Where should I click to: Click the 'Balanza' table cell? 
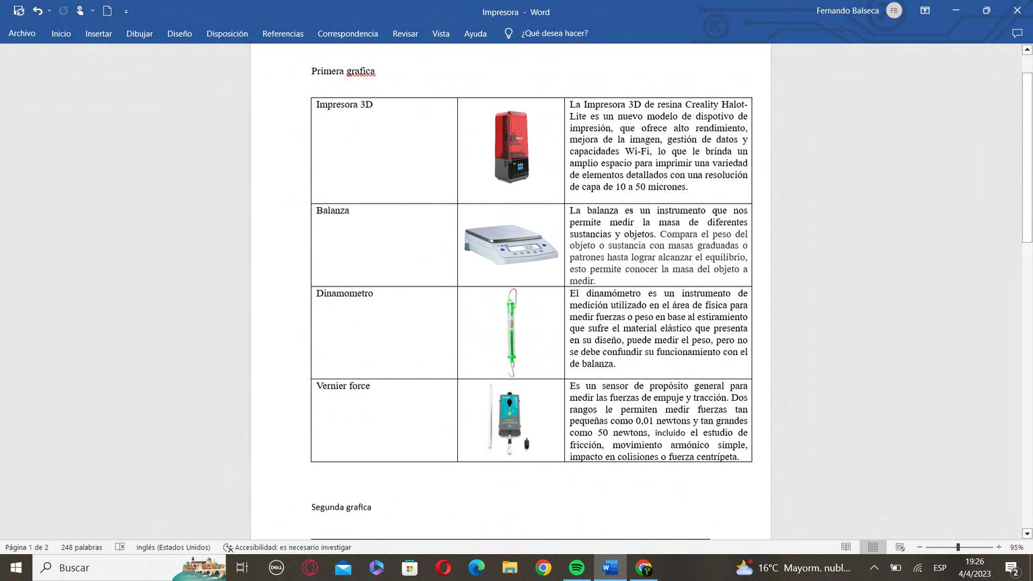[x=384, y=245]
